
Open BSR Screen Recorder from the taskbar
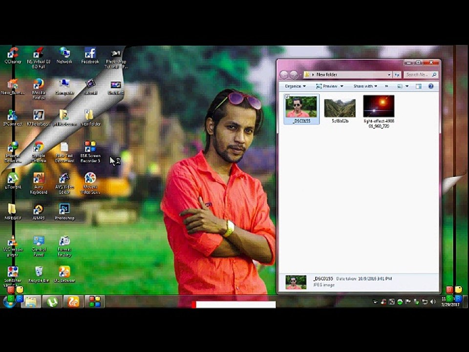point(94,302)
